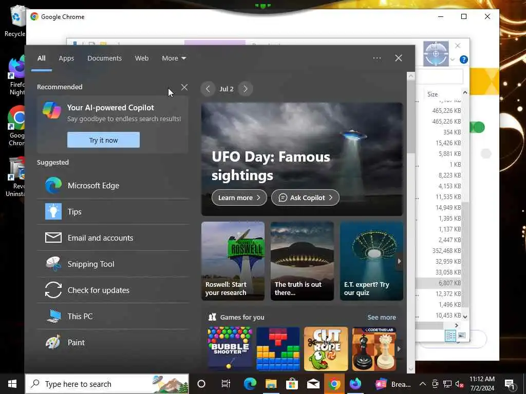The width and height of the screenshot is (526, 394).
Task: Open Cortana circle on taskbar
Action: point(201,384)
